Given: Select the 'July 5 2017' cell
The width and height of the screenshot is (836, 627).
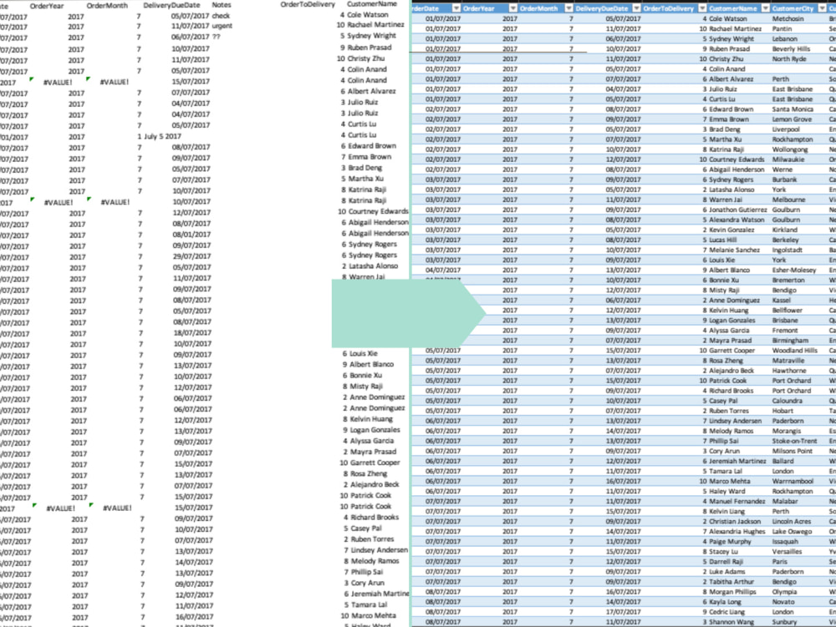Looking at the screenshot, I should [x=163, y=136].
